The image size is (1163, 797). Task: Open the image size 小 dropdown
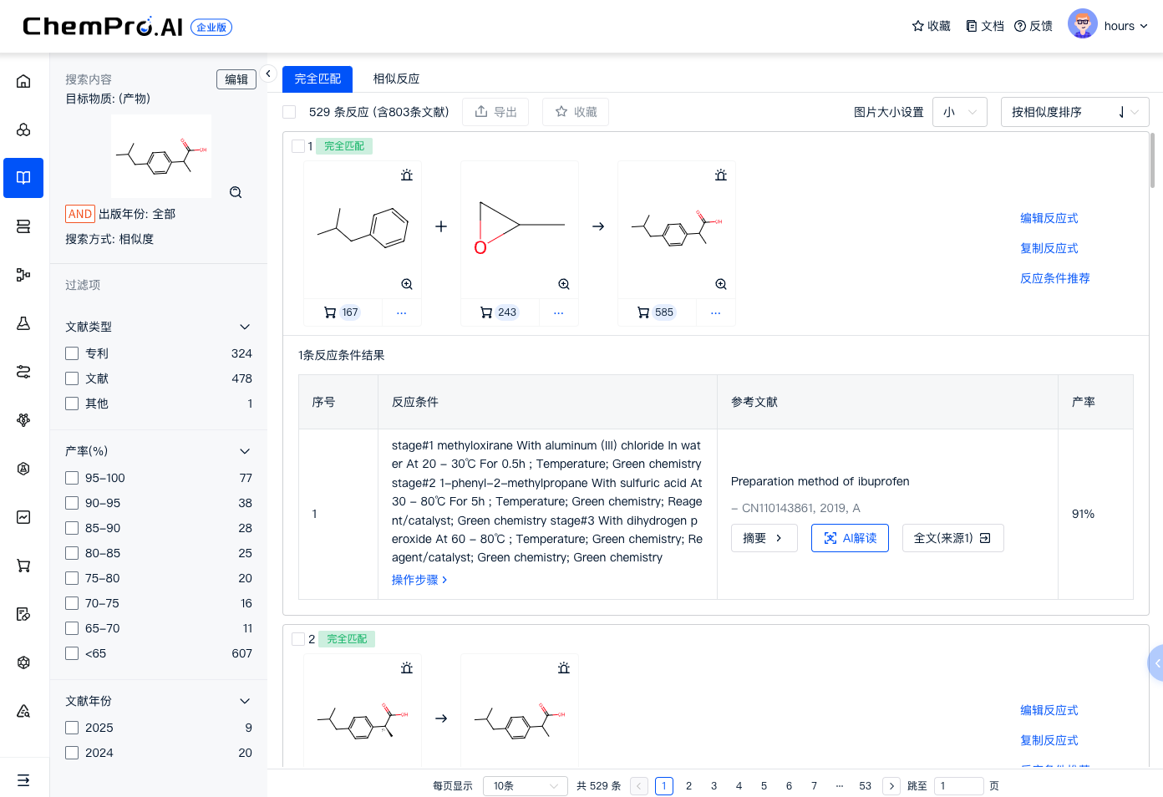tap(959, 111)
